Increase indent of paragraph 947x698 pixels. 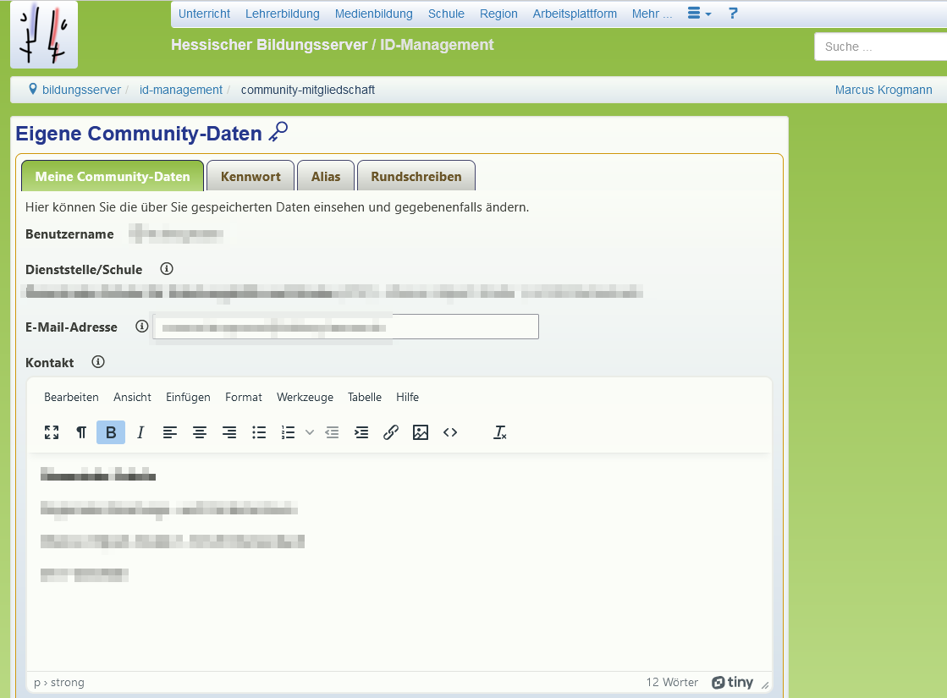coord(361,432)
